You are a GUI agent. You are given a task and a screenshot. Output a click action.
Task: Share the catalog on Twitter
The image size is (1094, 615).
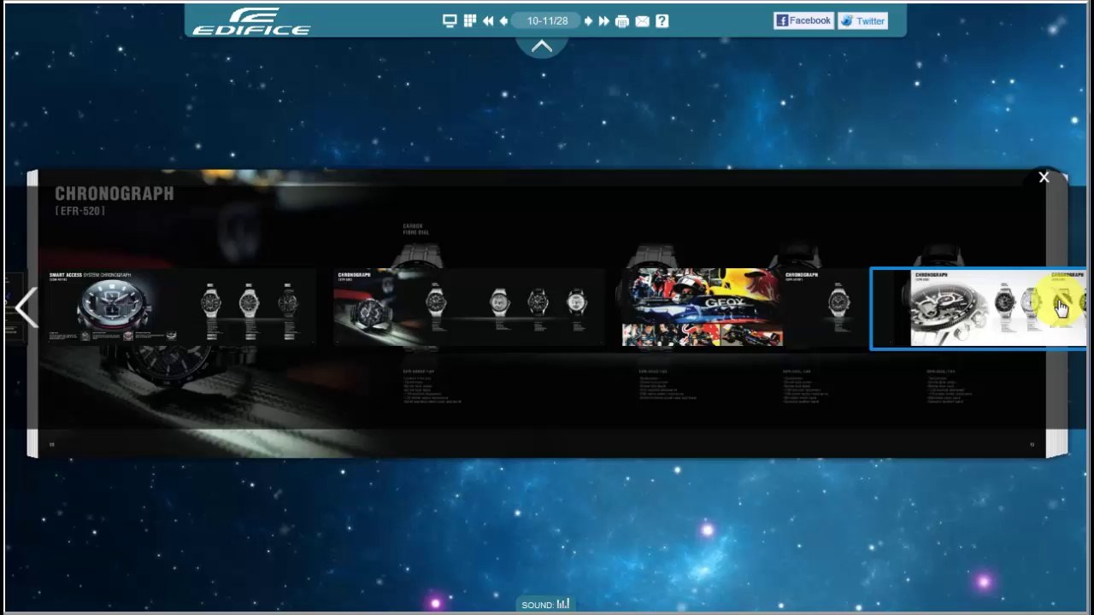862,20
